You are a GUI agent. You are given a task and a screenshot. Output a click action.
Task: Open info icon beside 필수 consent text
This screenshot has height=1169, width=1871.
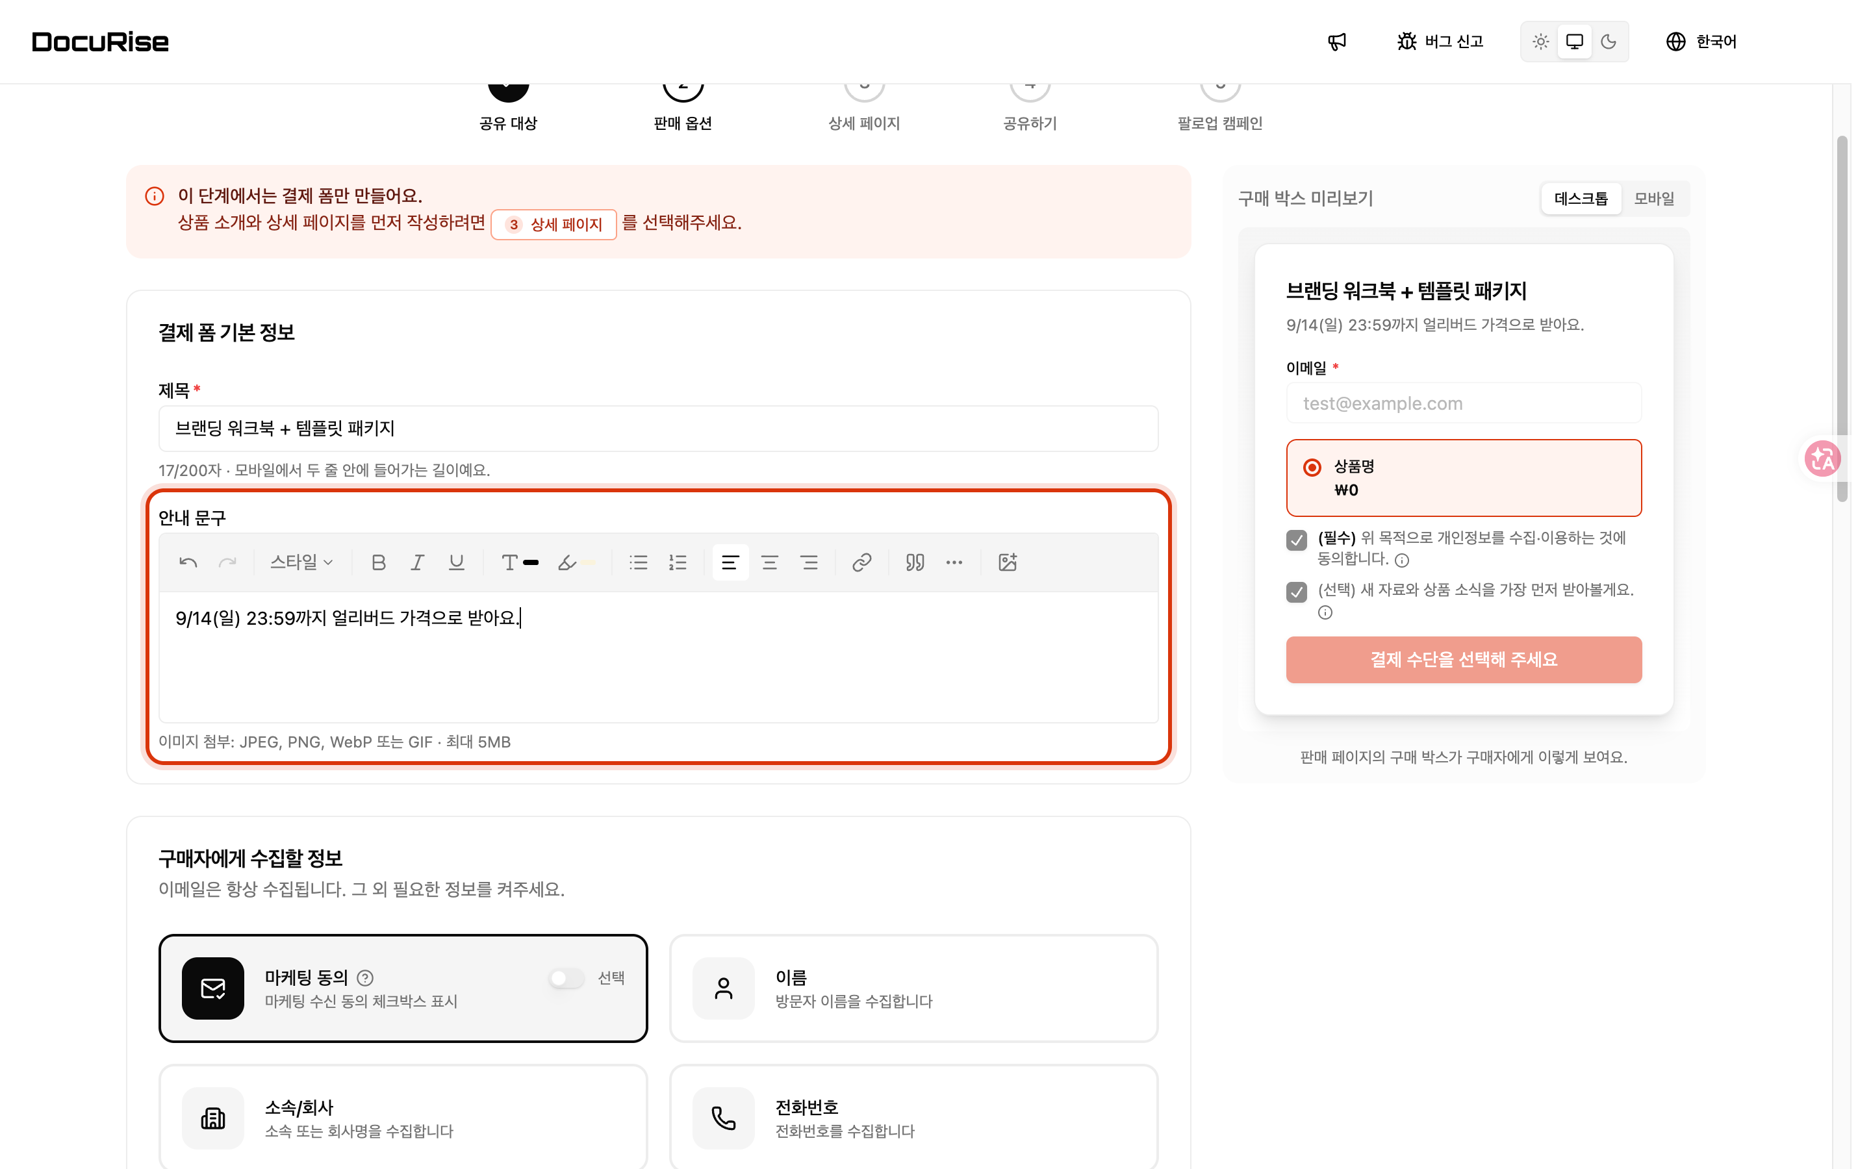point(1403,560)
